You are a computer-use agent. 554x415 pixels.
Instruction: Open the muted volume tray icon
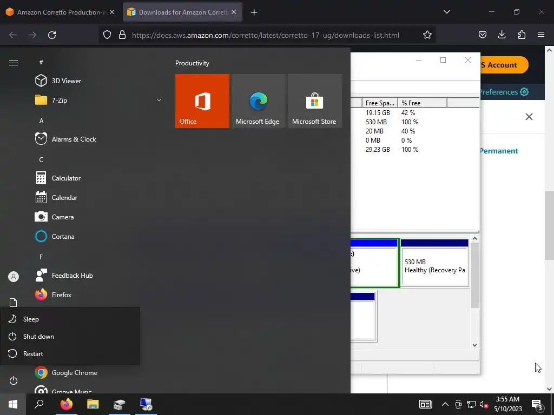pos(484,404)
